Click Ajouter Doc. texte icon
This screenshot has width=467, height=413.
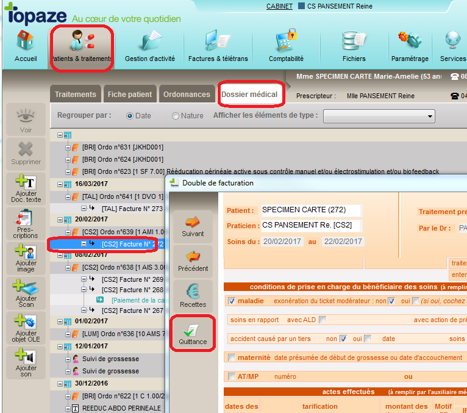coord(26,189)
